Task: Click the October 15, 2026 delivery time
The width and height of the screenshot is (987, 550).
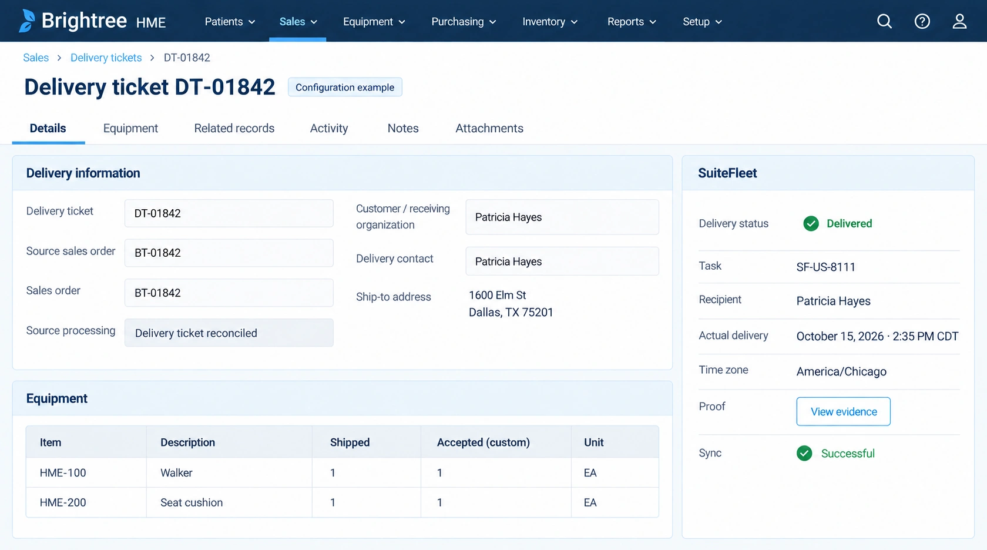Action: (877, 336)
